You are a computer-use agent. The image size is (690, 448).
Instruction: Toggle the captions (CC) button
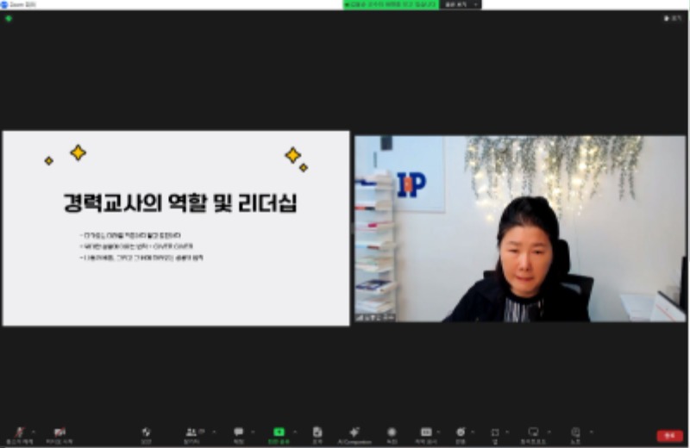click(426, 432)
